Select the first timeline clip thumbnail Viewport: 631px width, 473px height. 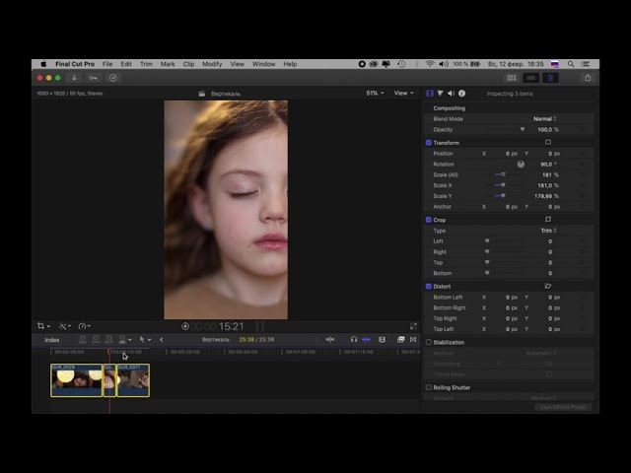pos(77,380)
